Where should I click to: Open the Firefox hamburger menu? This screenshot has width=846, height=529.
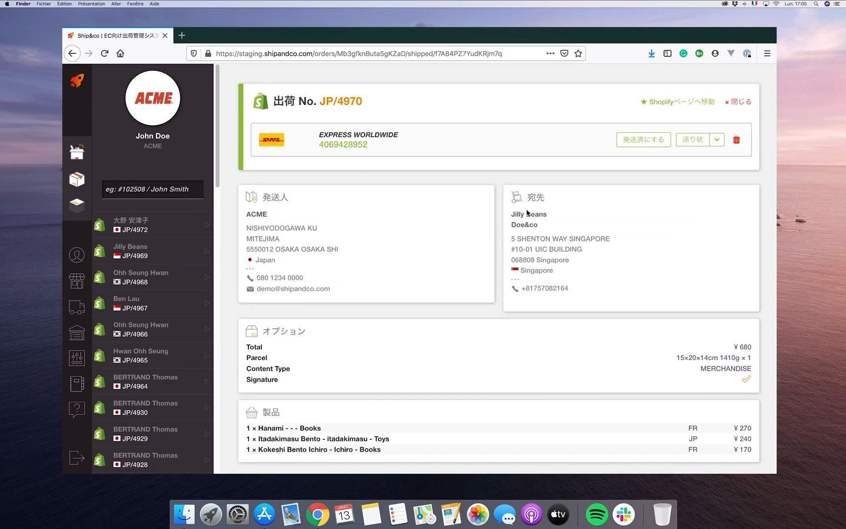pyautogui.click(x=767, y=53)
